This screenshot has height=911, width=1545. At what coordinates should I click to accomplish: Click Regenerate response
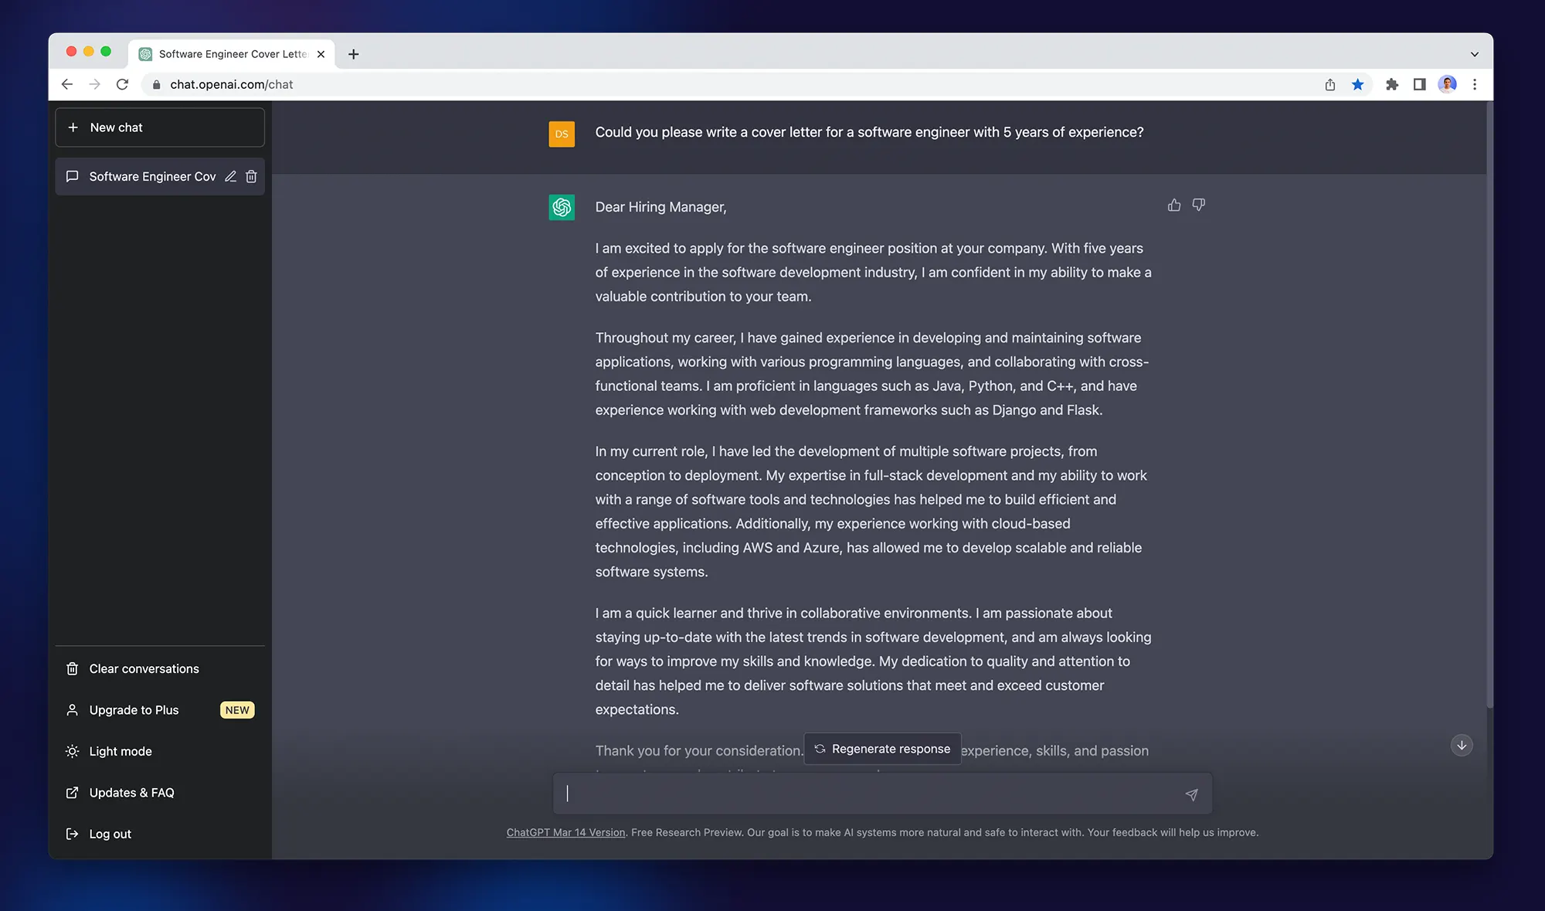[x=882, y=749]
